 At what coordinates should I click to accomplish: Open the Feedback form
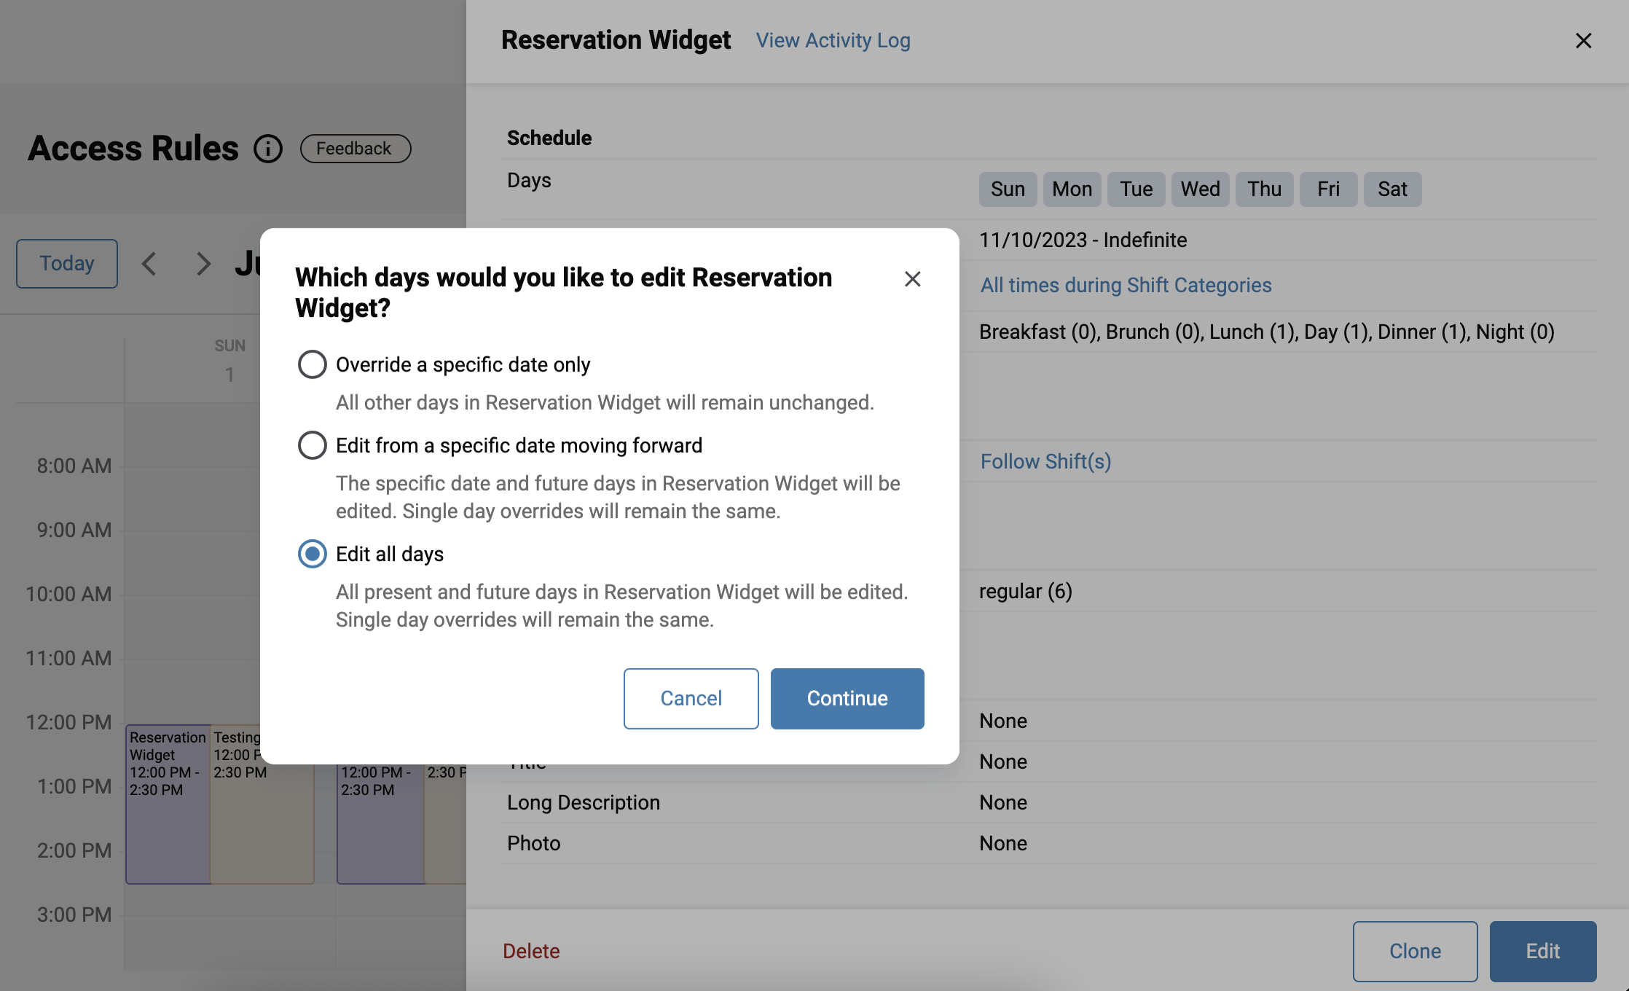[355, 148]
